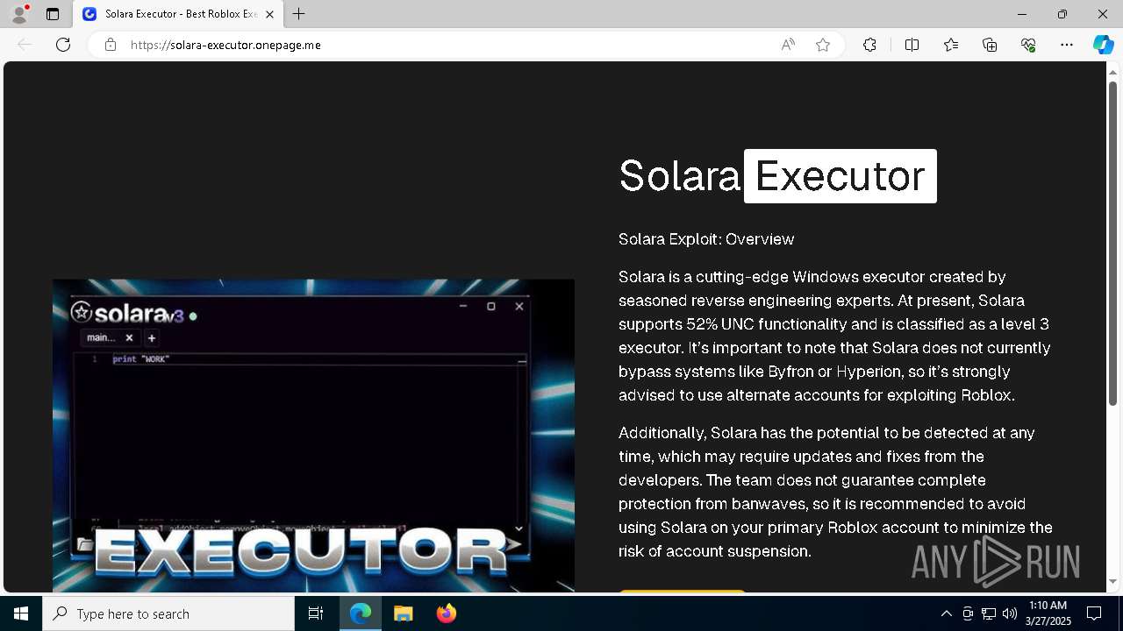Open the browser profile icon
Image resolution: width=1123 pixels, height=631 pixels.
pyautogui.click(x=19, y=14)
